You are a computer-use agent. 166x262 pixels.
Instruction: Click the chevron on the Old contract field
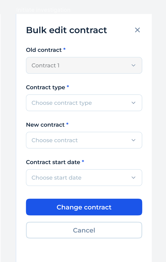(x=133, y=65)
